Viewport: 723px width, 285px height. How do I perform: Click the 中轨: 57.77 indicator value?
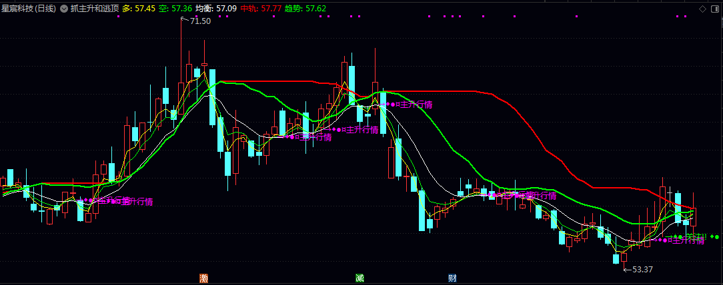pyautogui.click(x=261, y=8)
